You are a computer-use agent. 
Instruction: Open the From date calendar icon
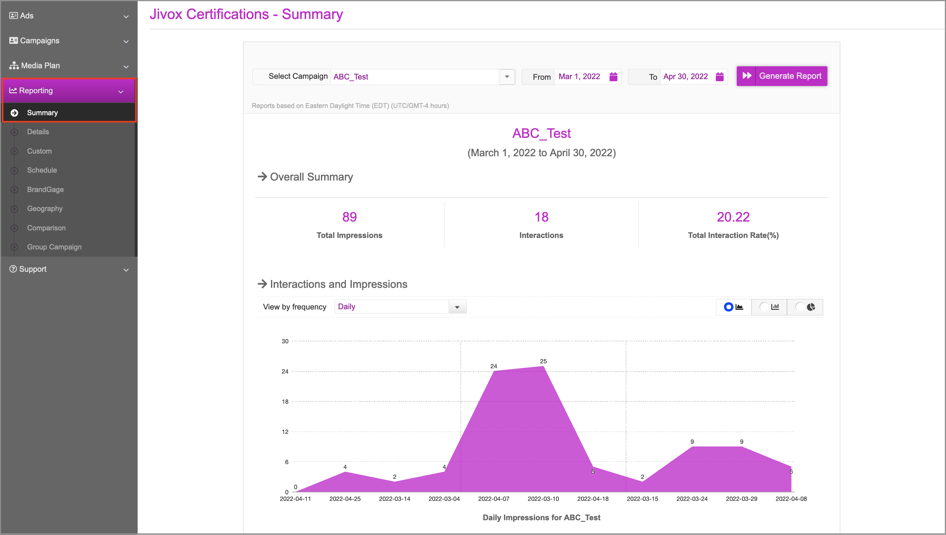(613, 76)
